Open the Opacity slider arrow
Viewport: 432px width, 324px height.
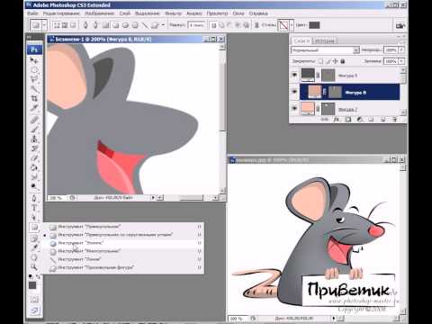401,50
